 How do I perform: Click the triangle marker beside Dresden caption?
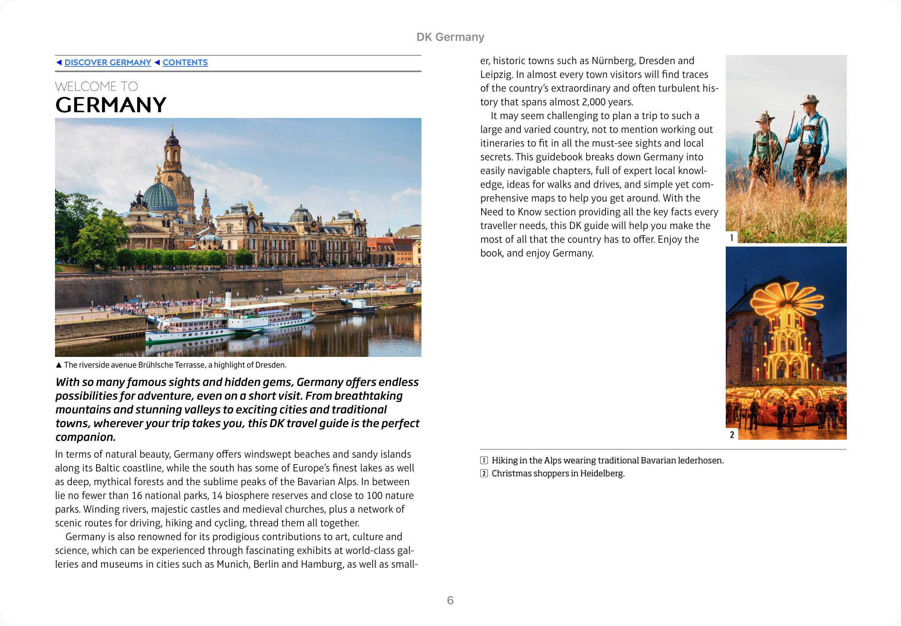[58, 365]
